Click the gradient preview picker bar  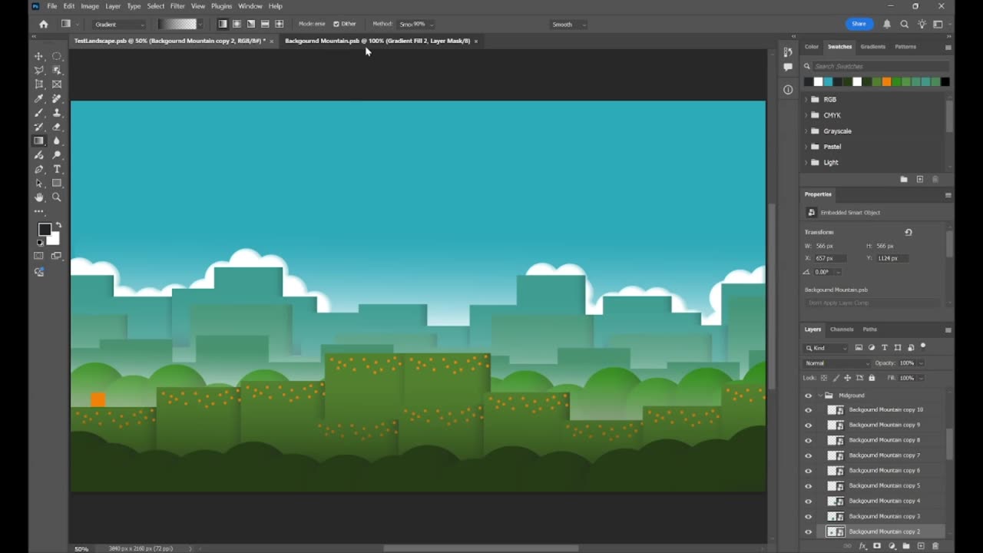tap(177, 25)
